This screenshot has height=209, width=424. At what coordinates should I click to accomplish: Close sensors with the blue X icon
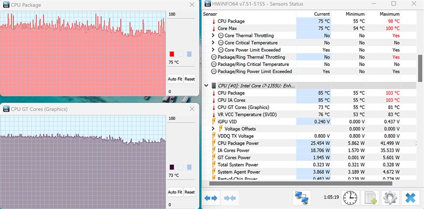410,198
